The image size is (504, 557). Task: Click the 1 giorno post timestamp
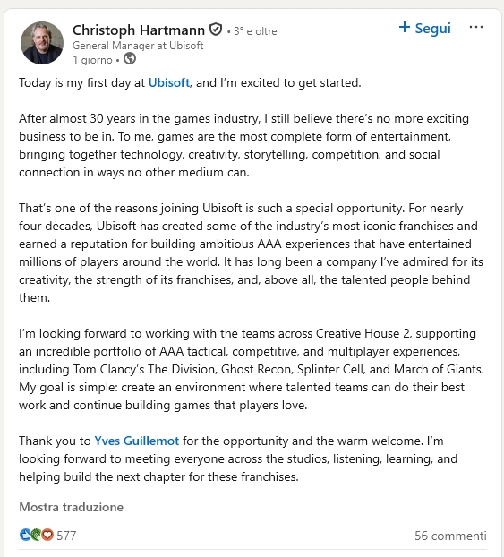coord(92,60)
